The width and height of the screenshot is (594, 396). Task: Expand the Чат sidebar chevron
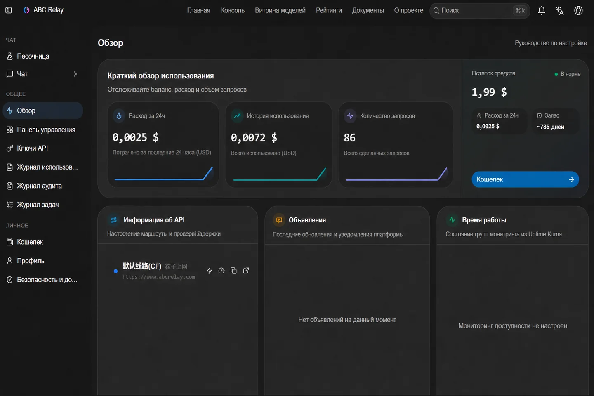(x=75, y=74)
